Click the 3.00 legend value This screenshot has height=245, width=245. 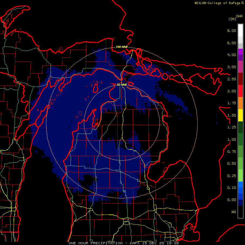[x=232, y=67]
